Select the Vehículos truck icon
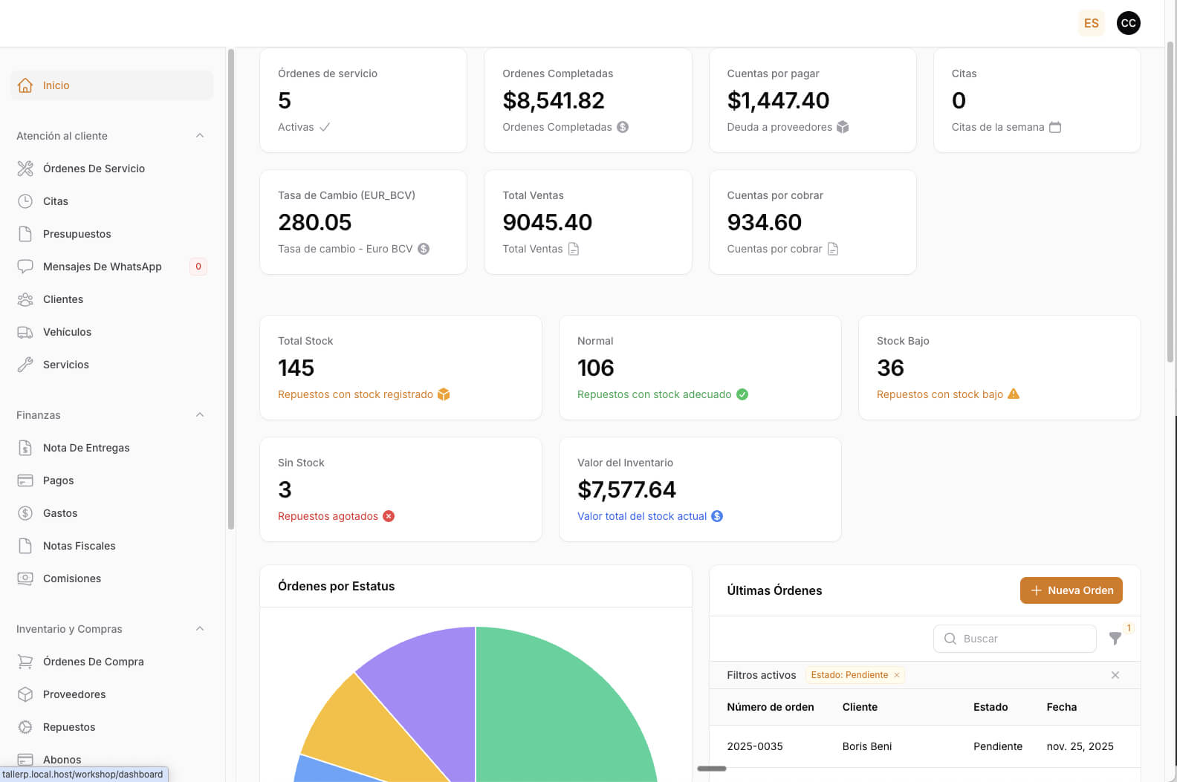Viewport: 1177px width, 782px height. click(x=25, y=332)
